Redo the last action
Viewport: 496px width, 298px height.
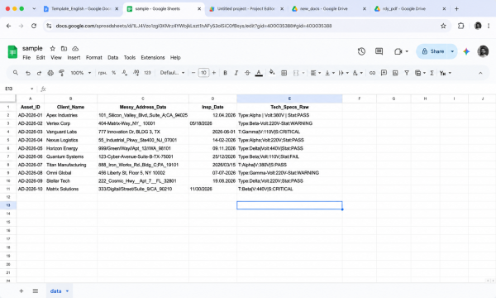(39, 73)
